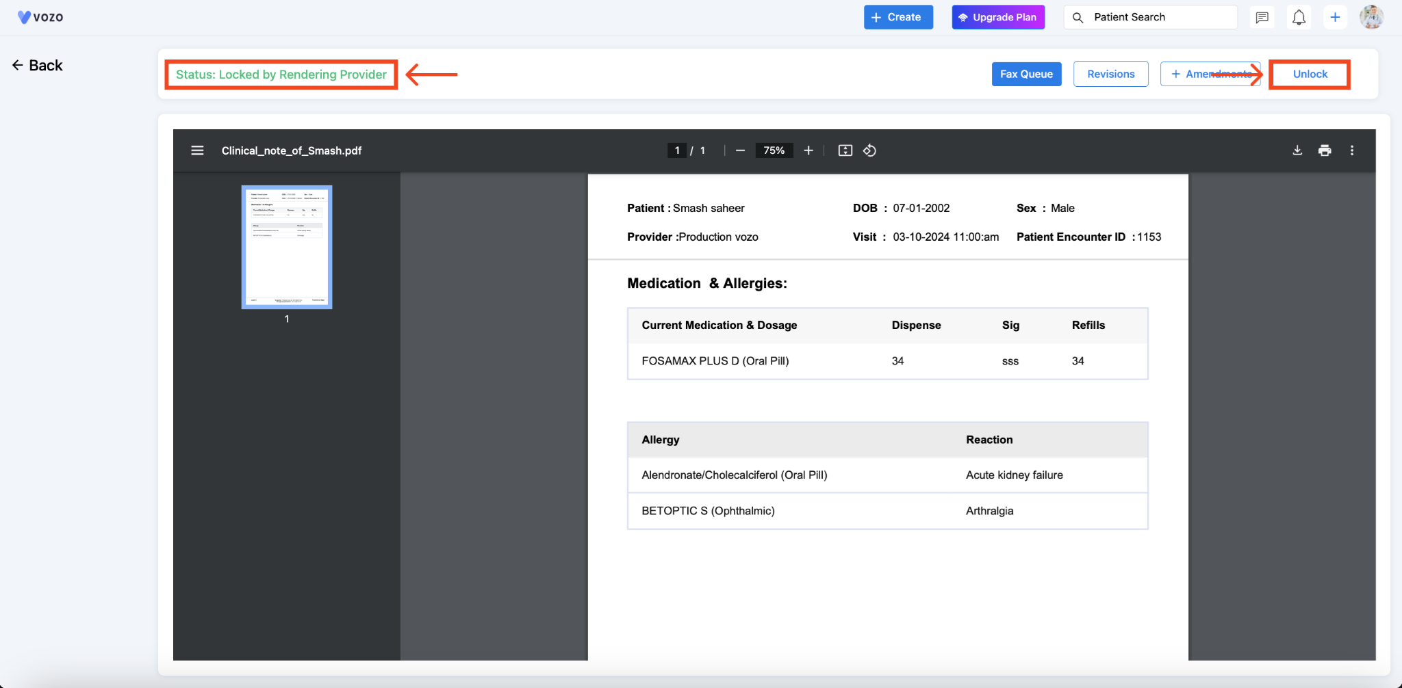The width and height of the screenshot is (1402, 688).
Task: Click the Refills column header
Action: (x=1088, y=325)
